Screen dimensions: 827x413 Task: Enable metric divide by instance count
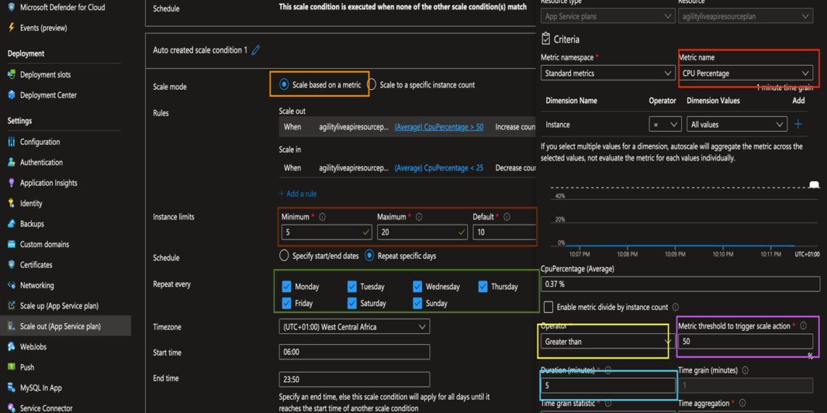(548, 306)
